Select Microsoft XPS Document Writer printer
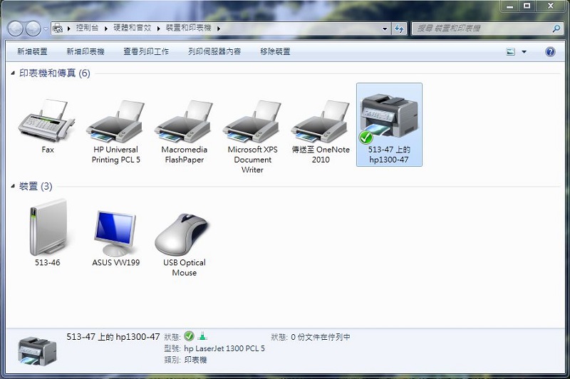 click(x=252, y=121)
